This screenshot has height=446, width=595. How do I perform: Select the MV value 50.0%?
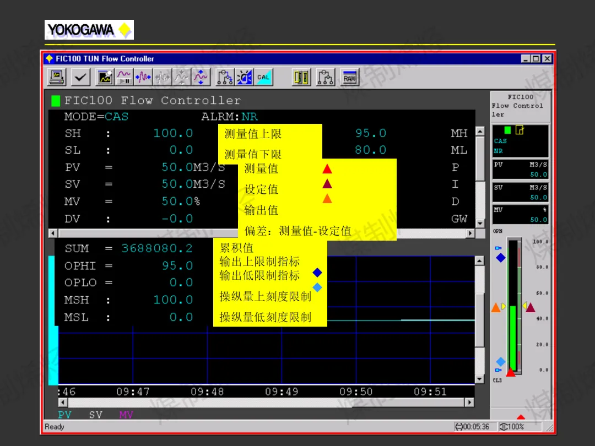coord(181,201)
